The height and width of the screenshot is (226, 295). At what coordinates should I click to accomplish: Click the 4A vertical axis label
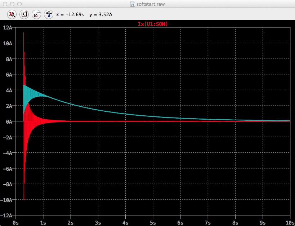coord(9,91)
